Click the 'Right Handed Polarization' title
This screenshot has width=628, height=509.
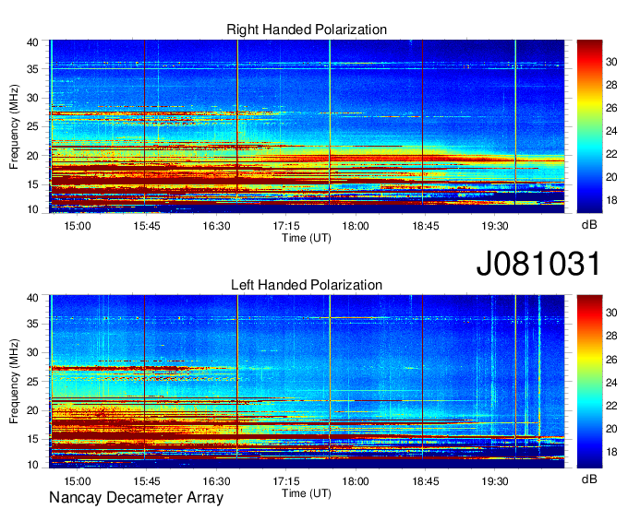click(x=307, y=30)
